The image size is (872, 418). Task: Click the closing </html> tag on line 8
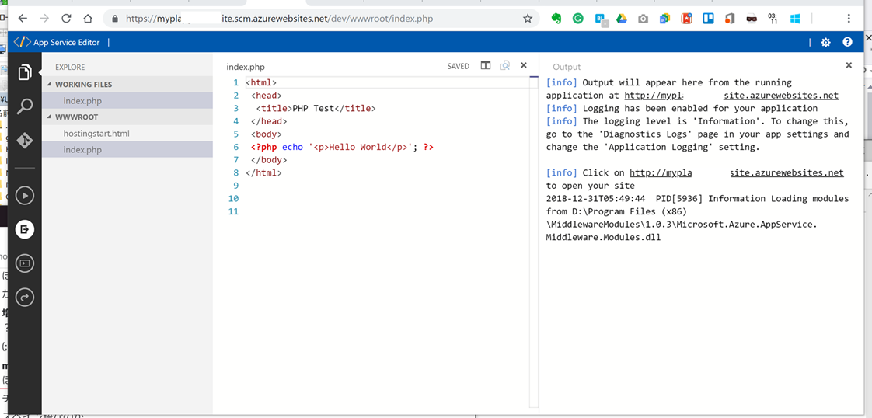264,172
